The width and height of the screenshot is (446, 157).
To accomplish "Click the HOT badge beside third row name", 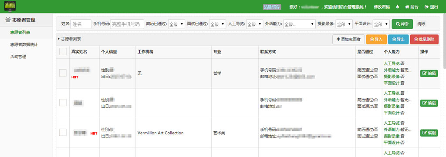I will tap(94, 134).
